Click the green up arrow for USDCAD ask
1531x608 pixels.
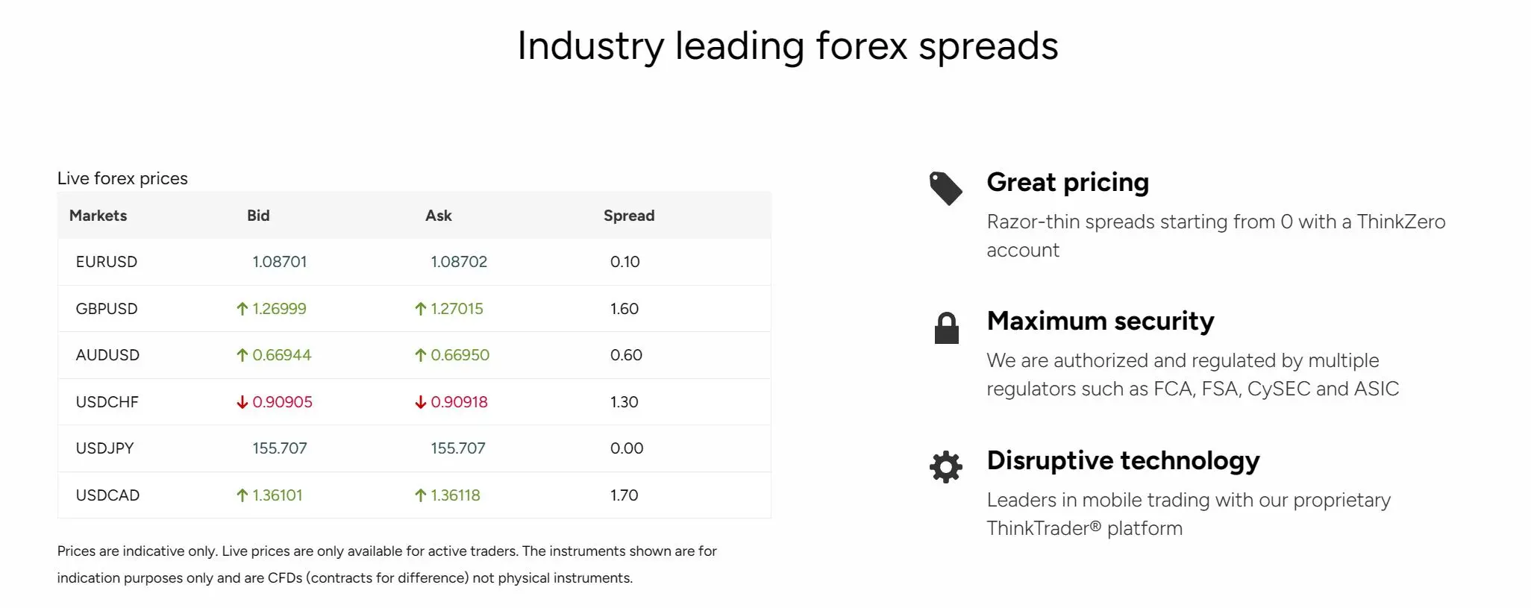pos(420,495)
